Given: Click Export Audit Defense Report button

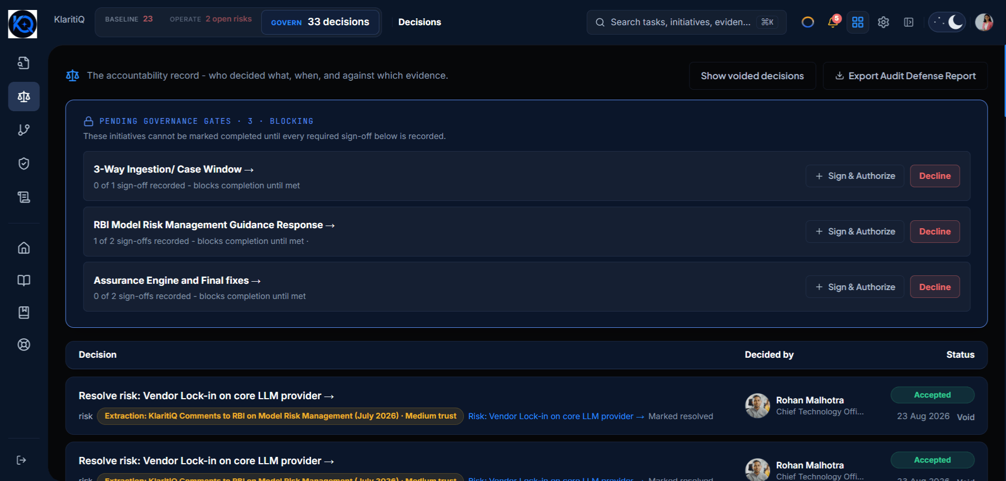Looking at the screenshot, I should (x=905, y=76).
